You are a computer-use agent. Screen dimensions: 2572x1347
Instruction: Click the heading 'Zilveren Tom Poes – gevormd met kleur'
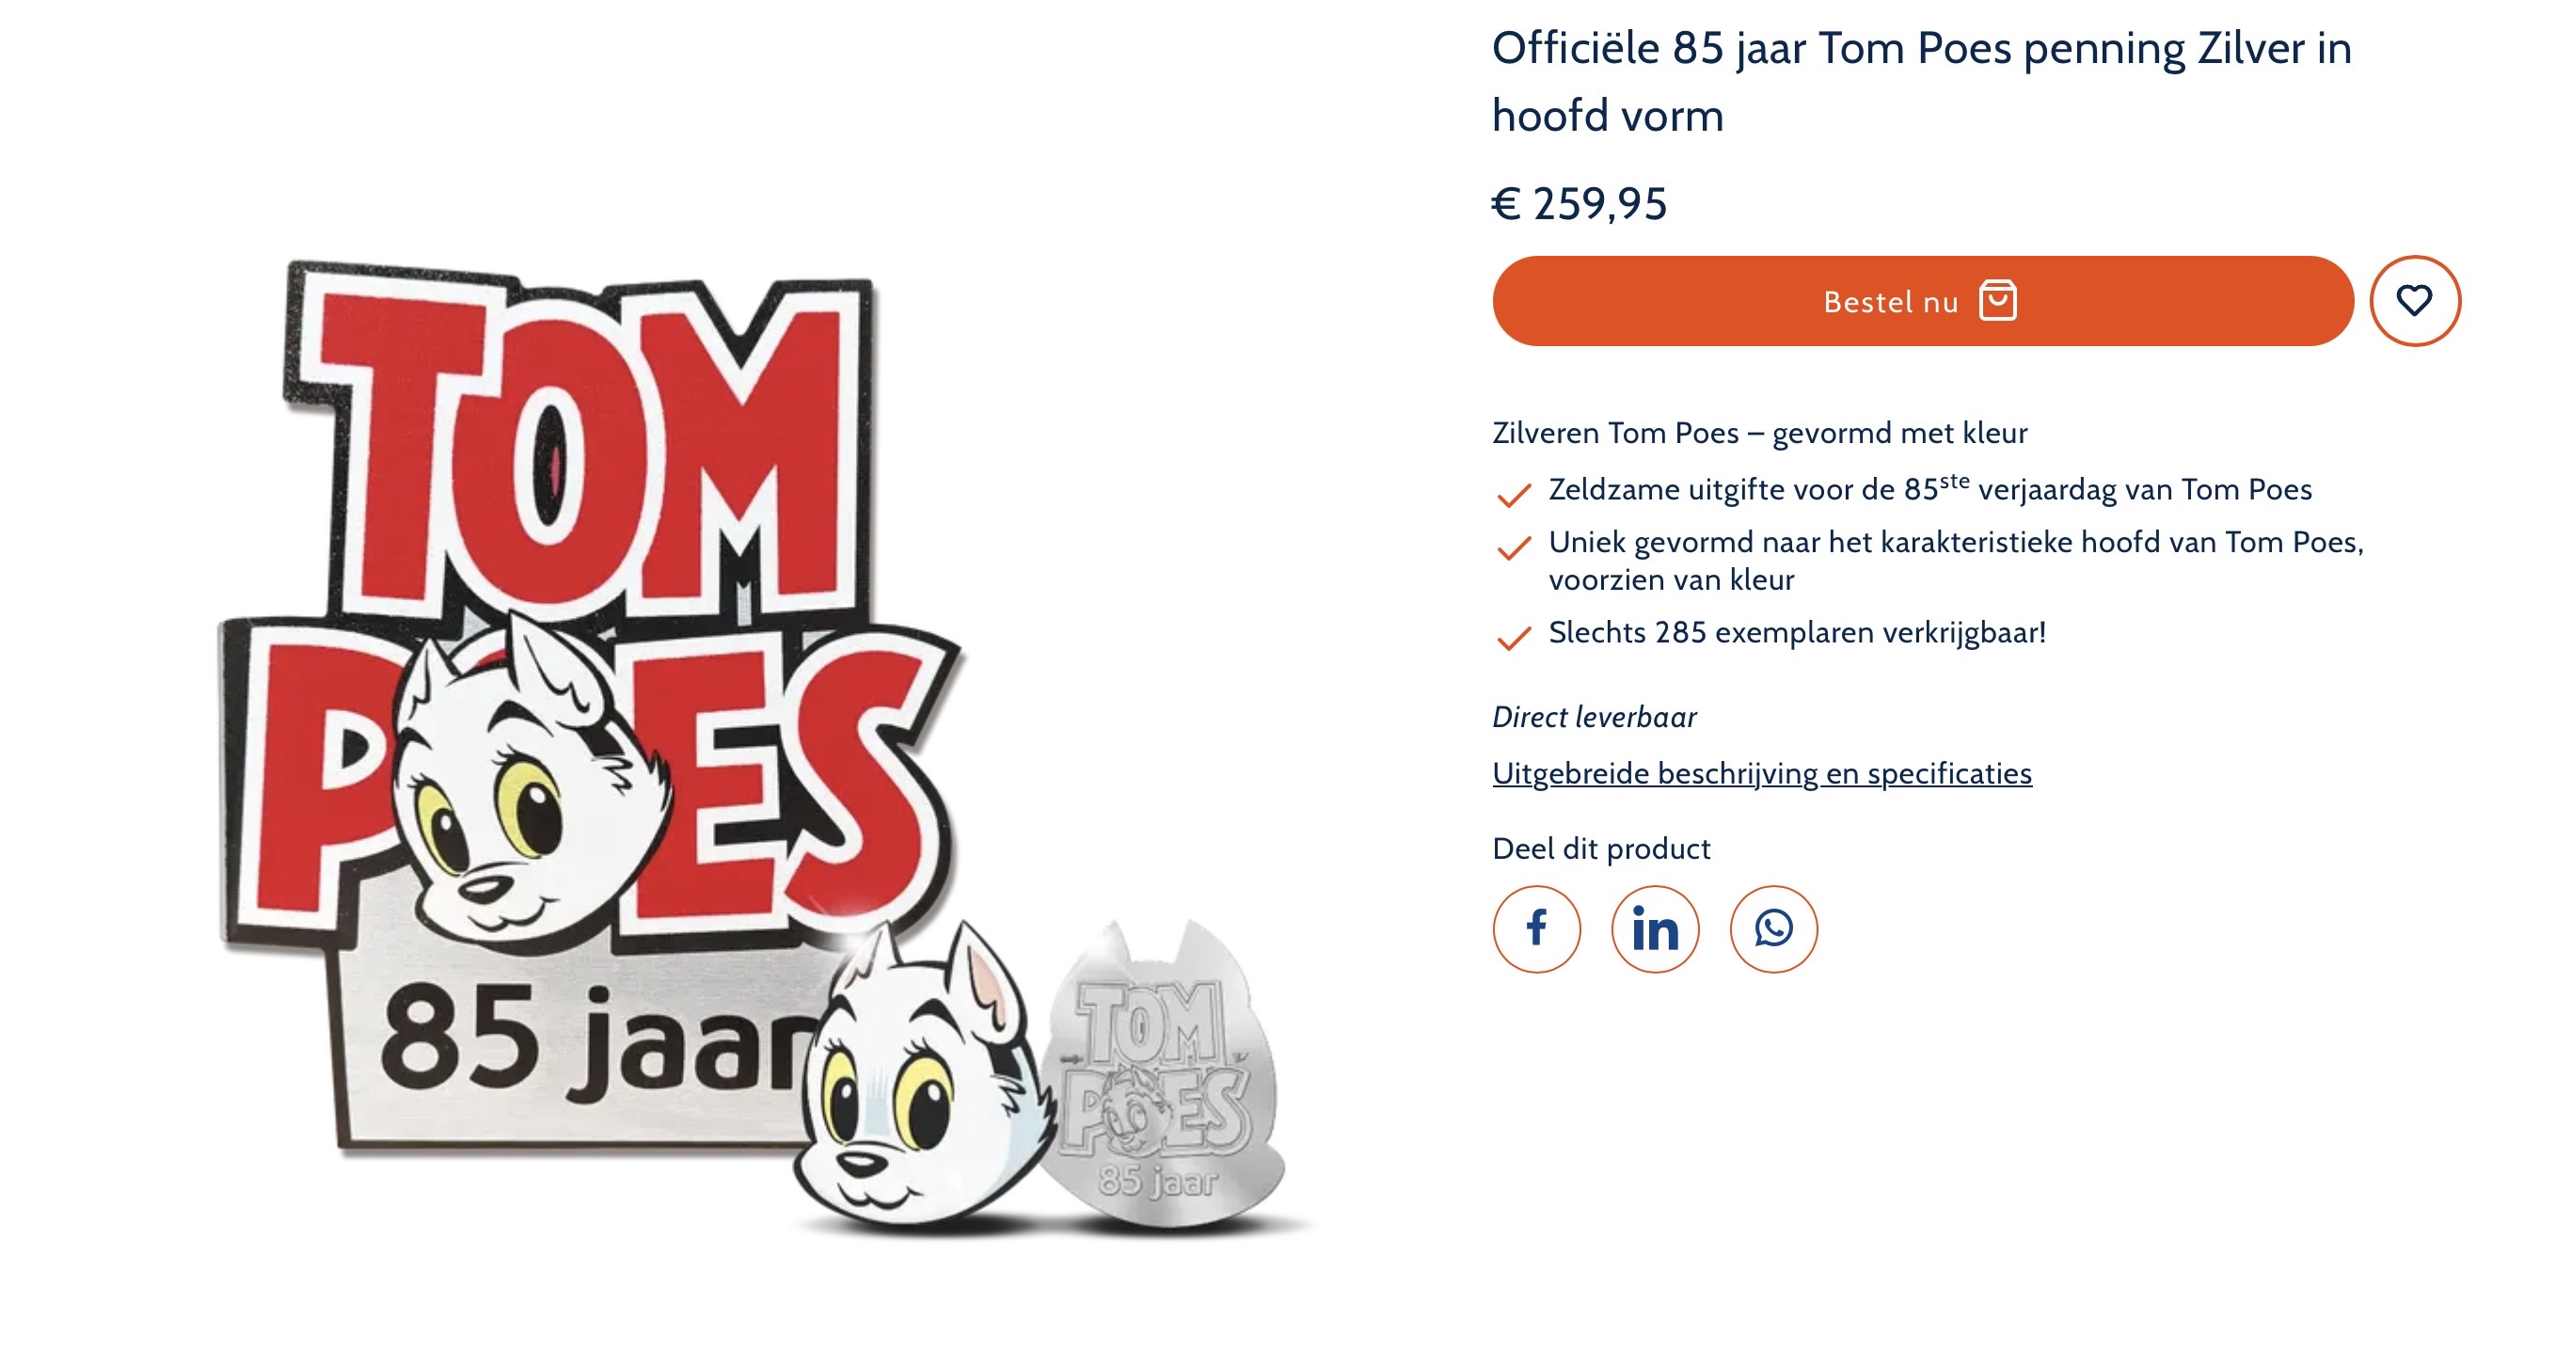coord(1757,433)
